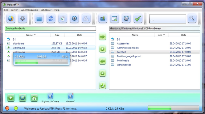This screenshot has width=205, height=114.
Task: Select clouds.exe in local list
Action: point(51,44)
